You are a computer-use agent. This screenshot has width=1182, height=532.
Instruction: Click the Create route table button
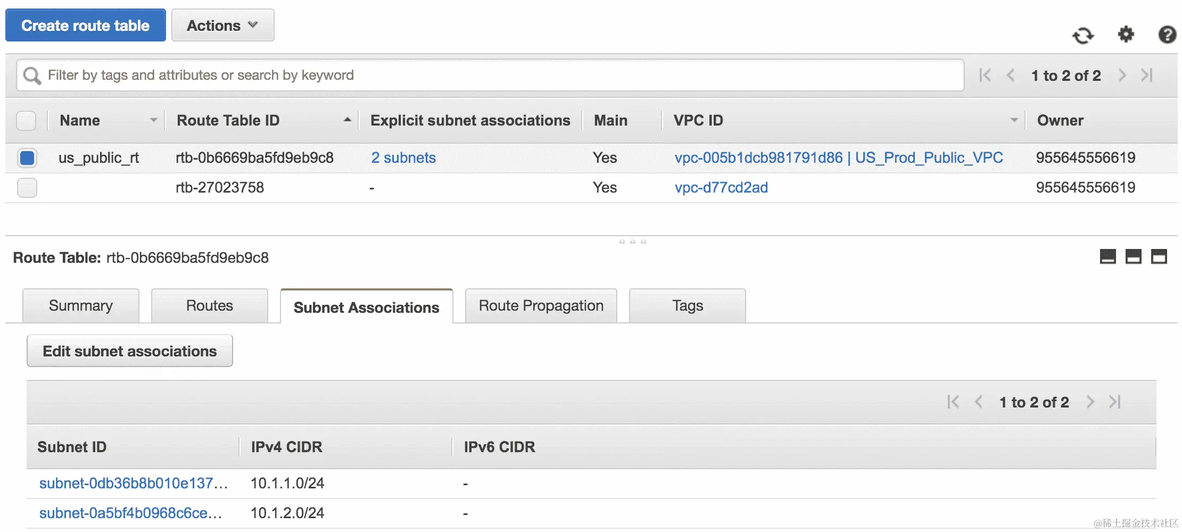tap(86, 26)
